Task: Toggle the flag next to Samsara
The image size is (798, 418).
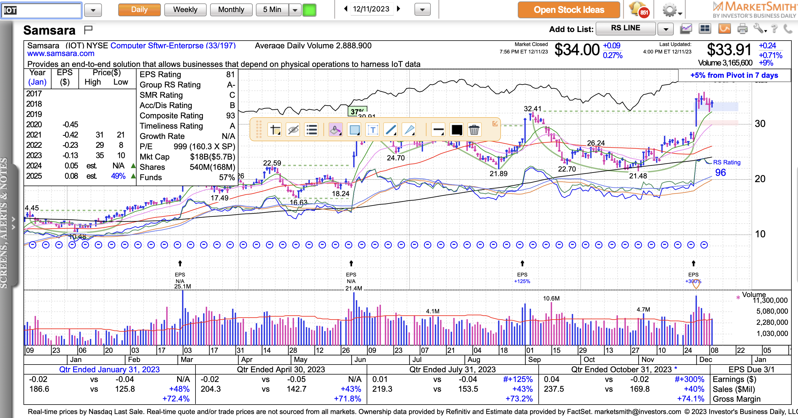Action: (88, 30)
